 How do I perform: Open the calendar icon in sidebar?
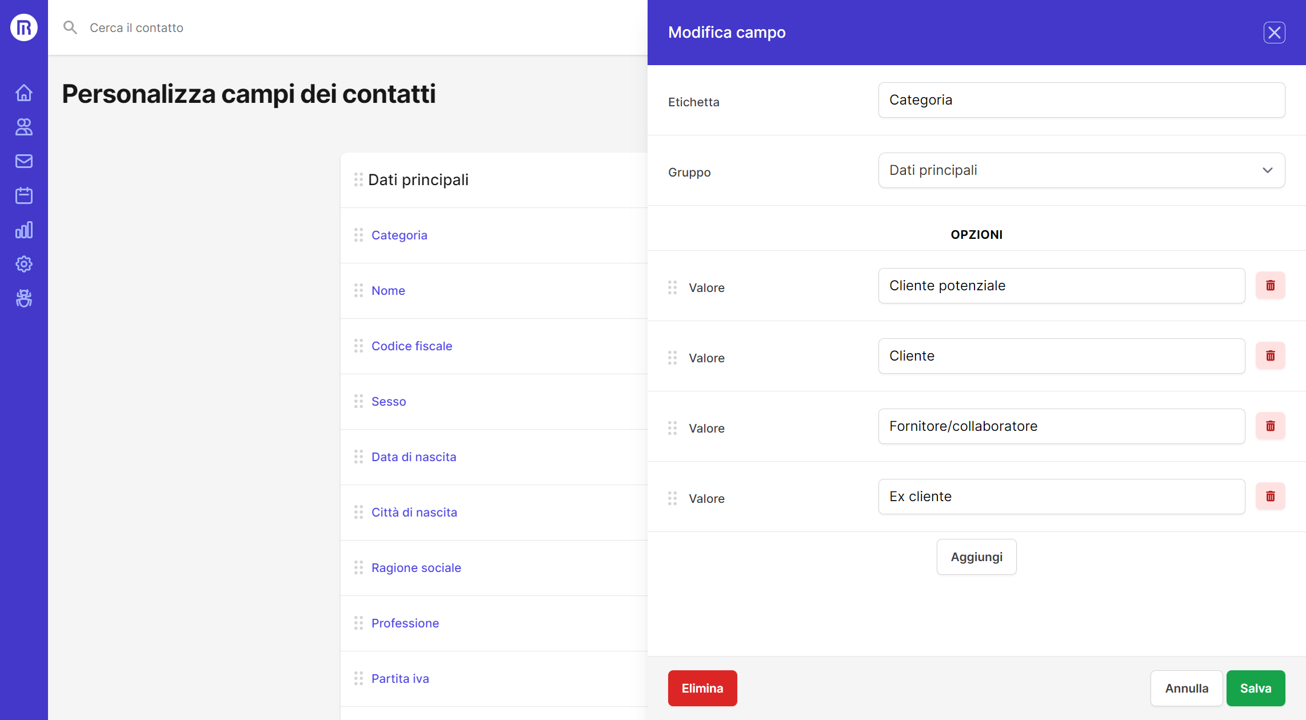coord(24,195)
